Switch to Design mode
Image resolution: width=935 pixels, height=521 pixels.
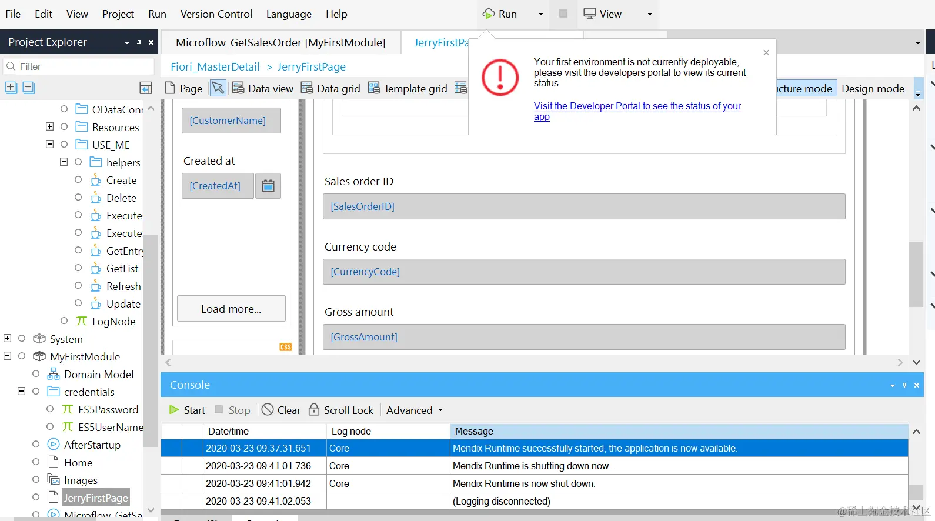pos(873,88)
